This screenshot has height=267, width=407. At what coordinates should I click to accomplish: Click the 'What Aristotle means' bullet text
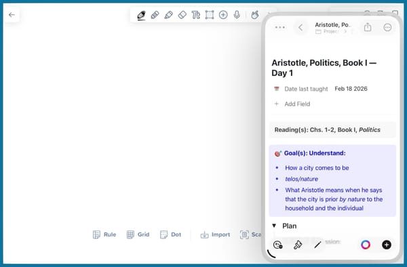point(334,199)
